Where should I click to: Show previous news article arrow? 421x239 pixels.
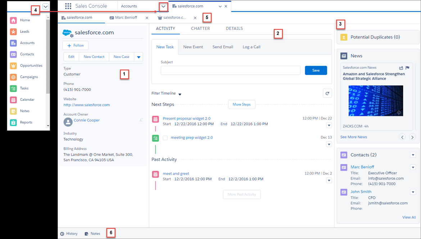402,137
